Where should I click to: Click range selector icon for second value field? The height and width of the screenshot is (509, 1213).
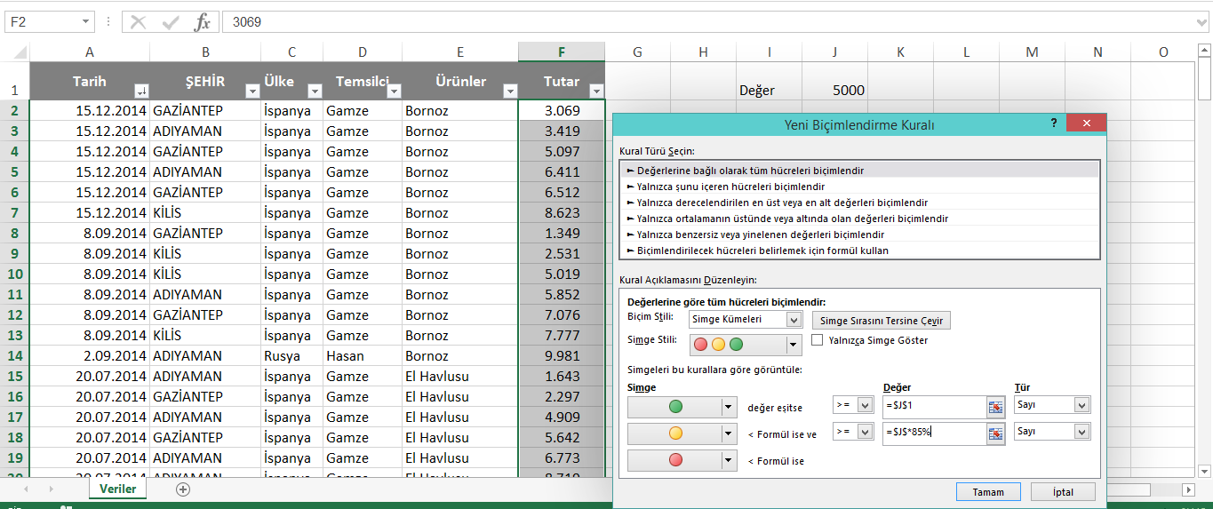click(x=995, y=433)
